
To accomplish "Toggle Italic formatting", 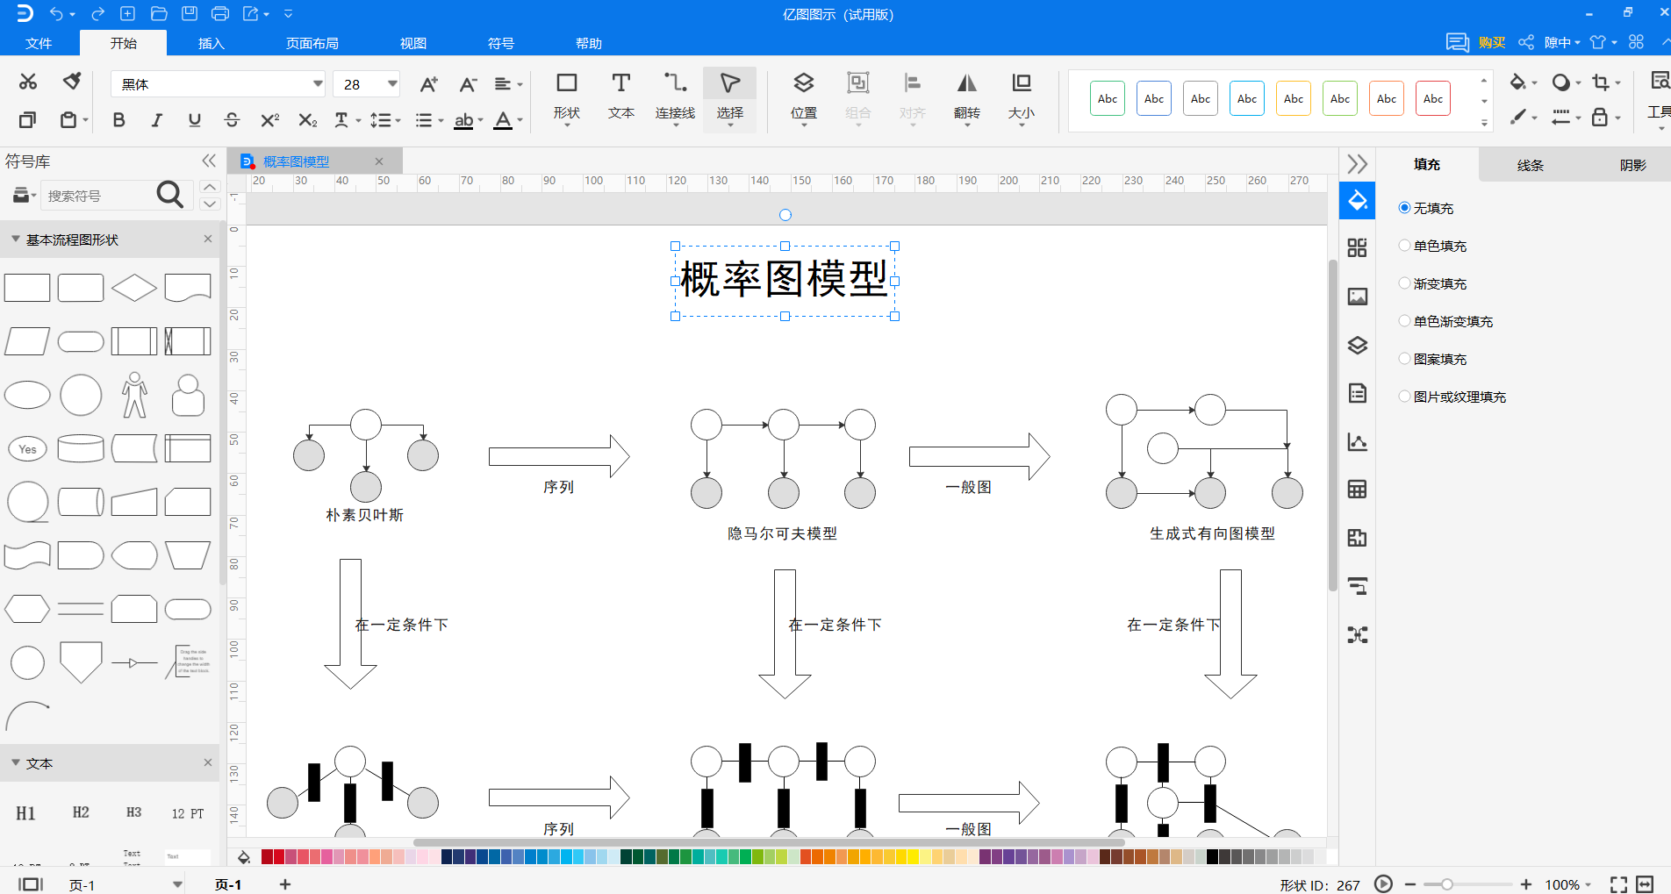I will [156, 120].
